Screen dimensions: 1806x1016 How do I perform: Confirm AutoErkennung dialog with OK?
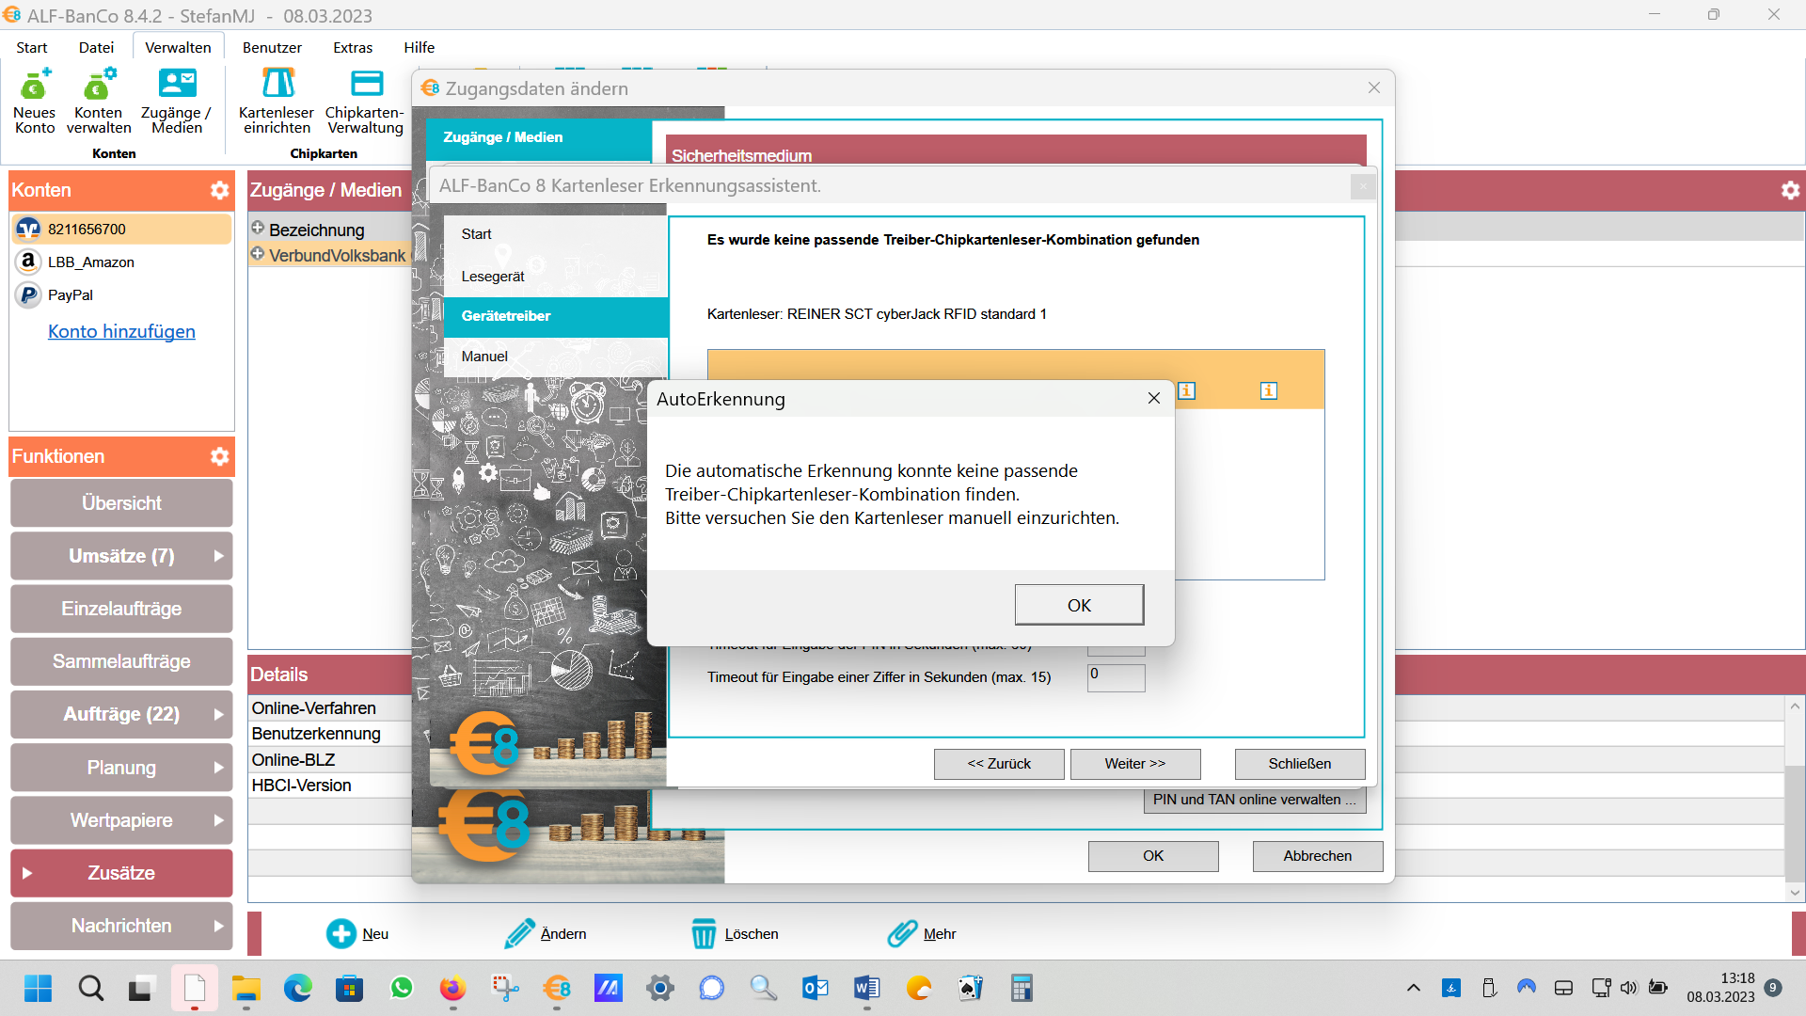(x=1079, y=605)
